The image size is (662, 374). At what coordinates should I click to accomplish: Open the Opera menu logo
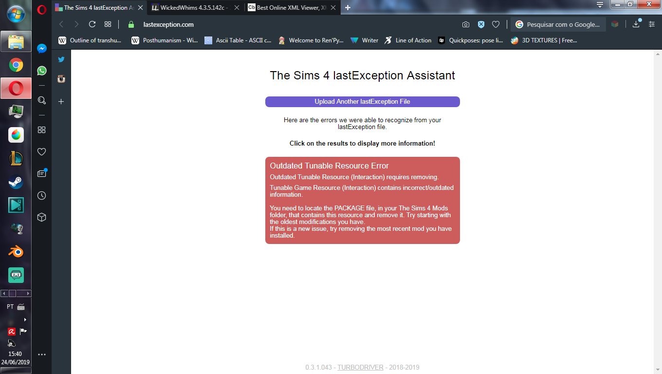42,9
